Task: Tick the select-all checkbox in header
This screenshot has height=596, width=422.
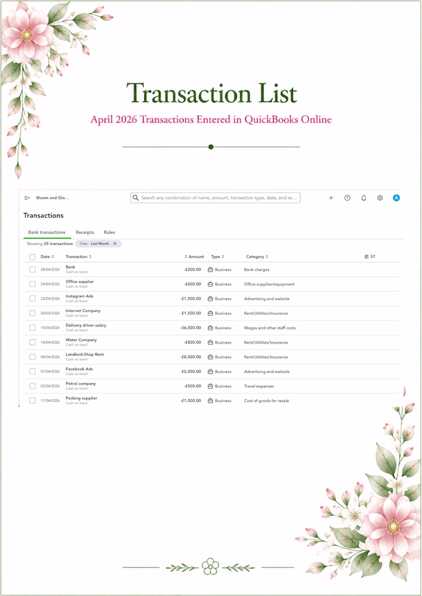Action: pos(33,257)
